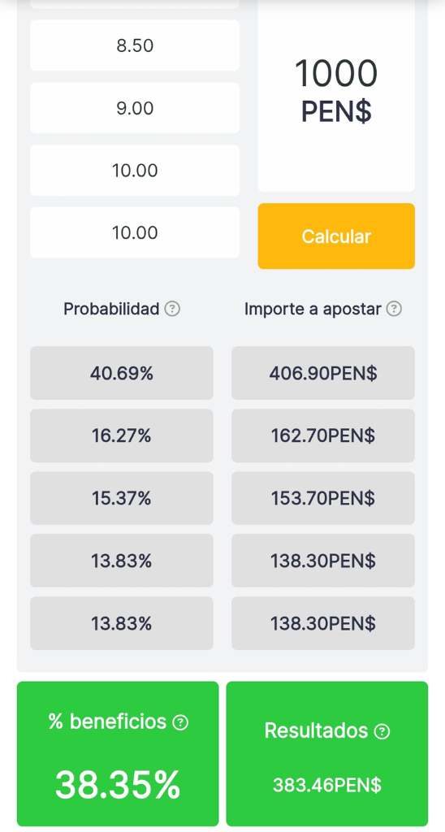Screen dimensions: 445x832
Task: Edit the 9.00 odds input field
Action: 135,108
